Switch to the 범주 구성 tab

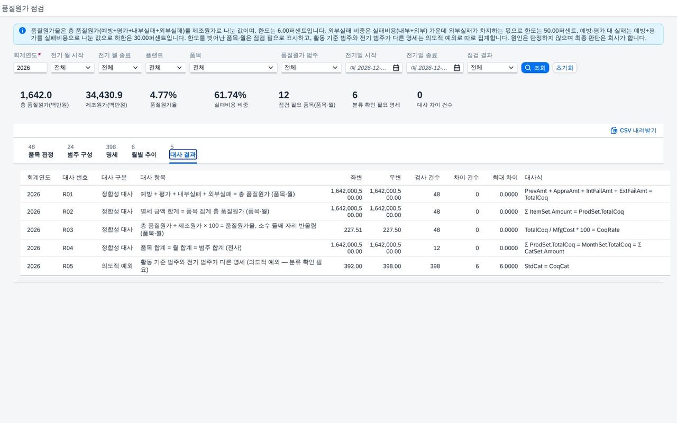[x=80, y=151]
